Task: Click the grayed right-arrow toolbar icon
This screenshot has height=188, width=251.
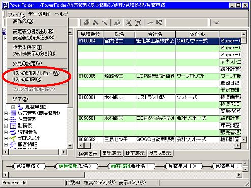Action: pos(150,22)
